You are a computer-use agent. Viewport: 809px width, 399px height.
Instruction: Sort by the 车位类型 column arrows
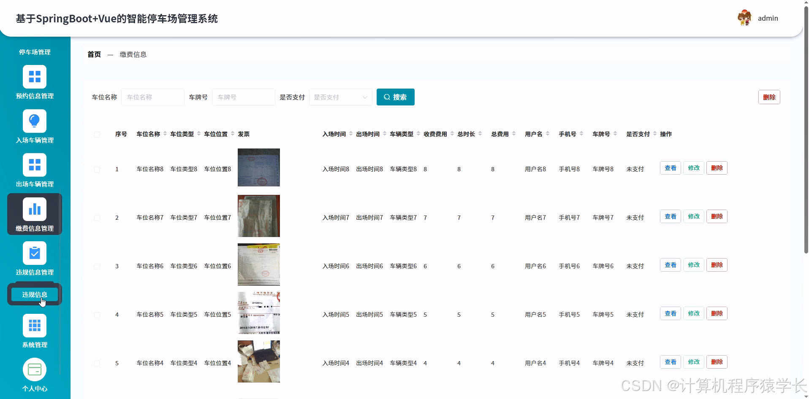pyautogui.click(x=199, y=134)
